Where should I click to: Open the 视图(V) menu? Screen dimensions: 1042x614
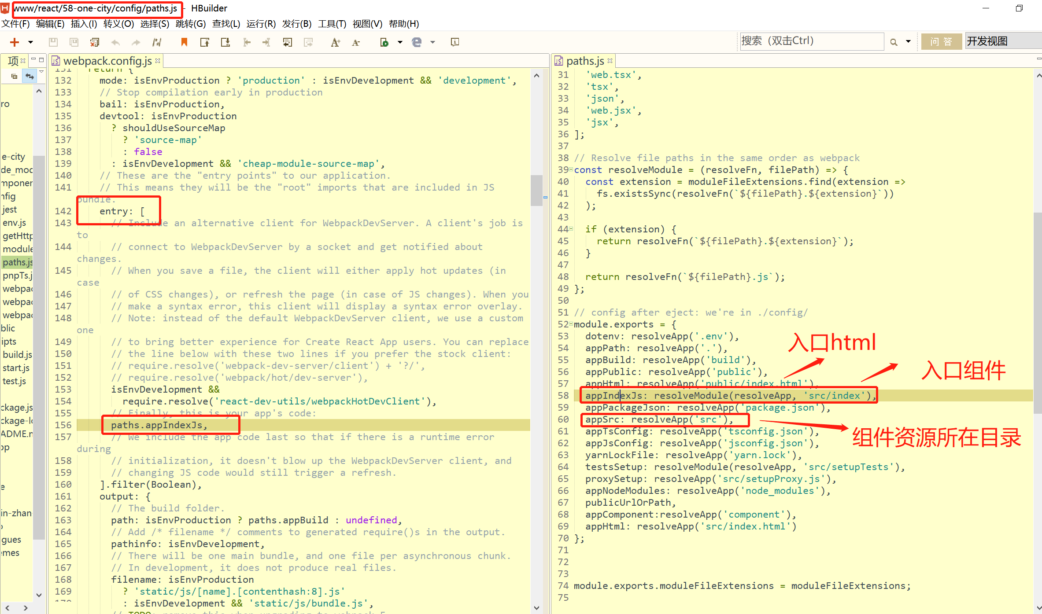coord(367,24)
